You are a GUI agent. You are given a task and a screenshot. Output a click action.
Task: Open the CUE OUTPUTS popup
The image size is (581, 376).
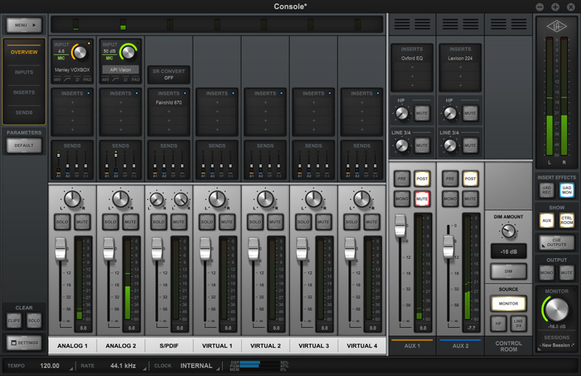556,242
